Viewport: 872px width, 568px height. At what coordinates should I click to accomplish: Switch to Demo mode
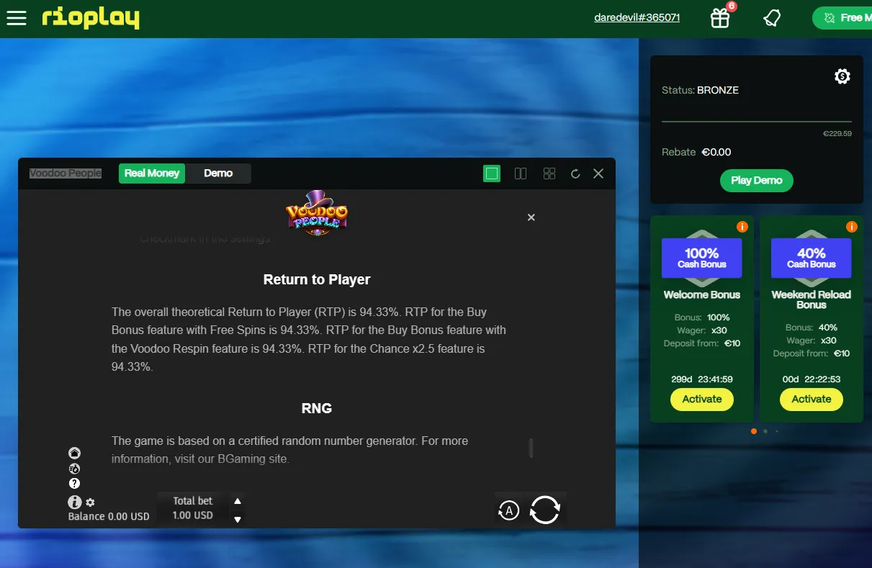point(218,173)
